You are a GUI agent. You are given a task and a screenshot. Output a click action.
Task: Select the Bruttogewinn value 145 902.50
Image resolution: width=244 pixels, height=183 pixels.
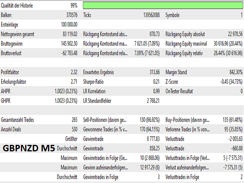tap(69, 44)
